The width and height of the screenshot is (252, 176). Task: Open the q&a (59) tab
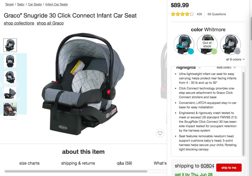[124, 163]
